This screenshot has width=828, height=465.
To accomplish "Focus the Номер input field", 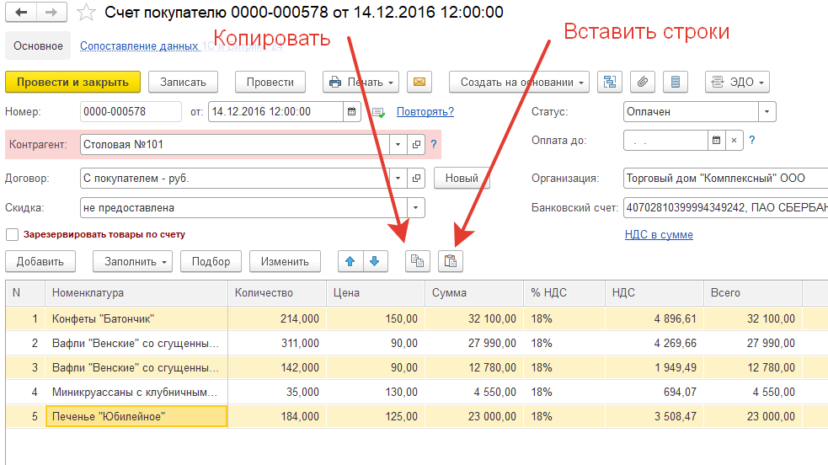I will (131, 112).
